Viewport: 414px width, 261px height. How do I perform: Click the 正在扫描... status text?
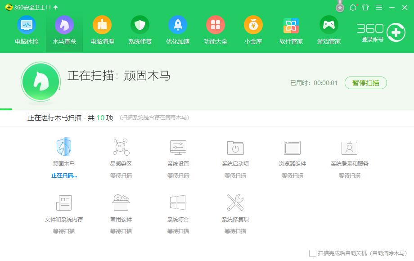64,175
